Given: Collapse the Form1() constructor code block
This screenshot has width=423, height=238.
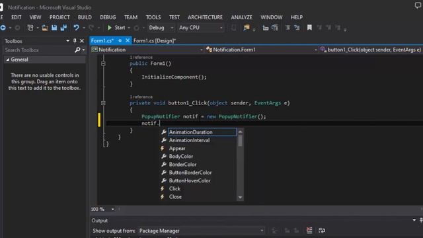Looking at the screenshot, I should 103,63.
